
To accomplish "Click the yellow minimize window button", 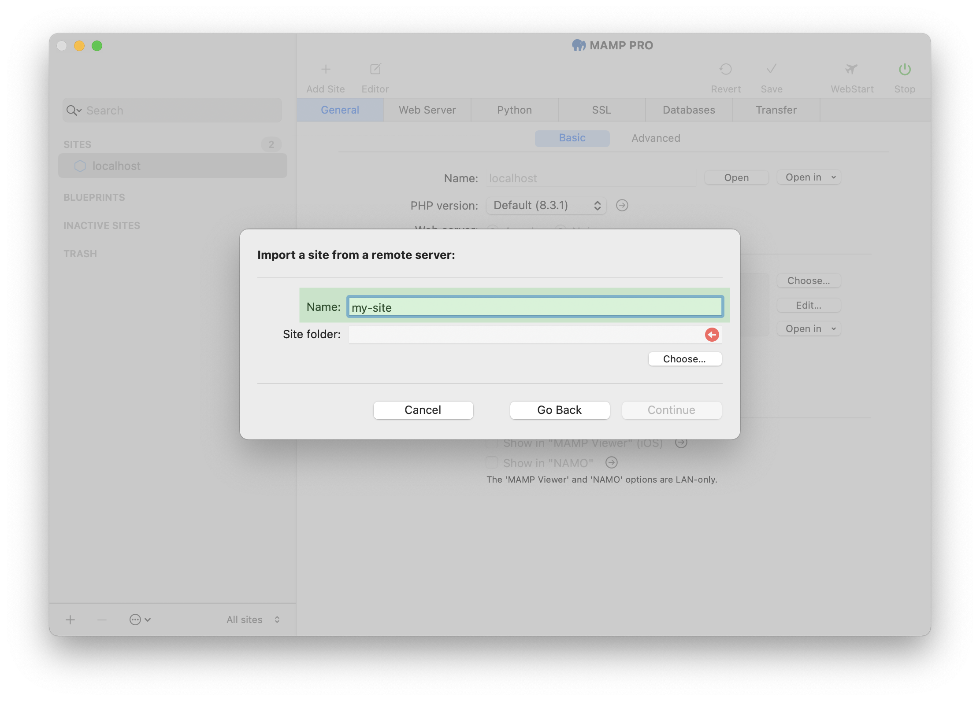I will point(79,46).
